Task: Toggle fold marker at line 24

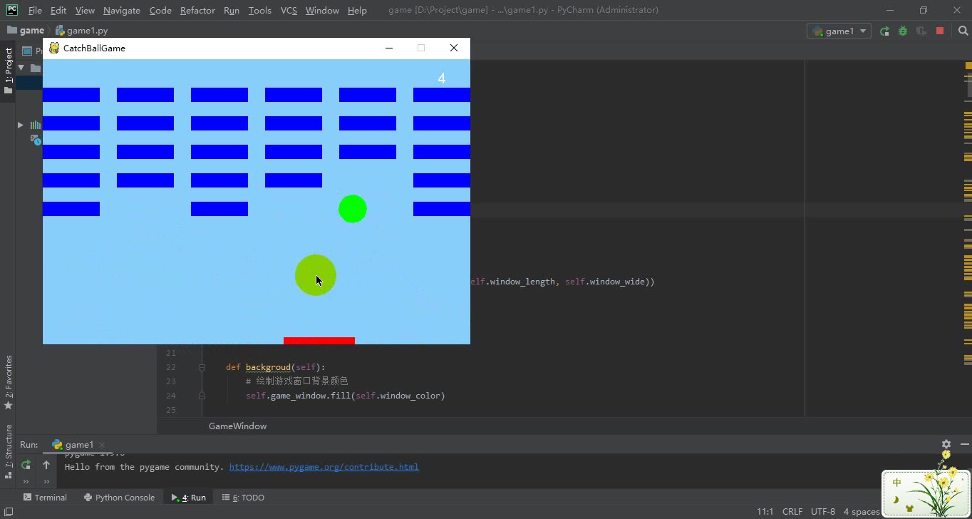Action: click(202, 396)
